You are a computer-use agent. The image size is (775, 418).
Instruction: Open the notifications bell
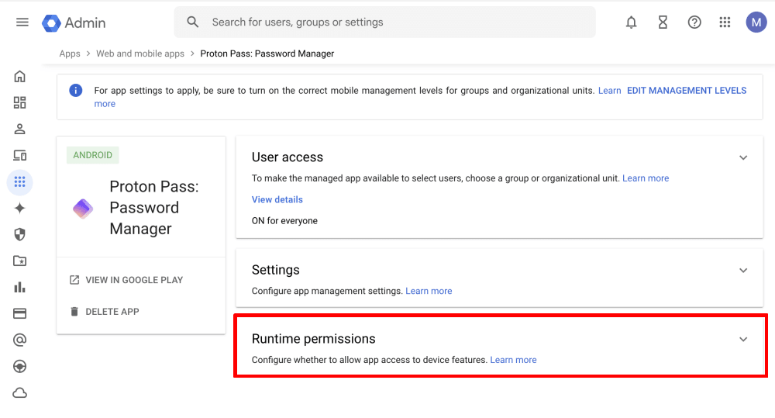(x=631, y=22)
